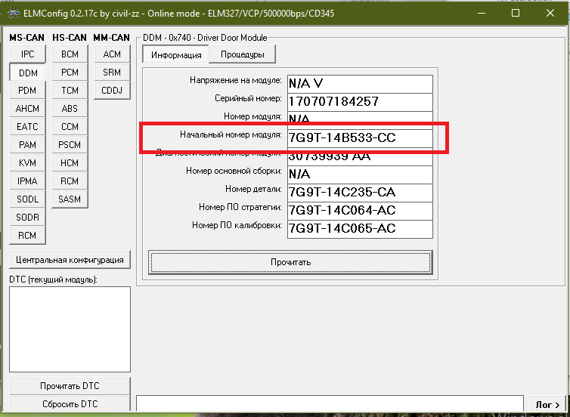Click the Напряжение на модуле label
This screenshot has width=570, height=417.
click(x=236, y=80)
